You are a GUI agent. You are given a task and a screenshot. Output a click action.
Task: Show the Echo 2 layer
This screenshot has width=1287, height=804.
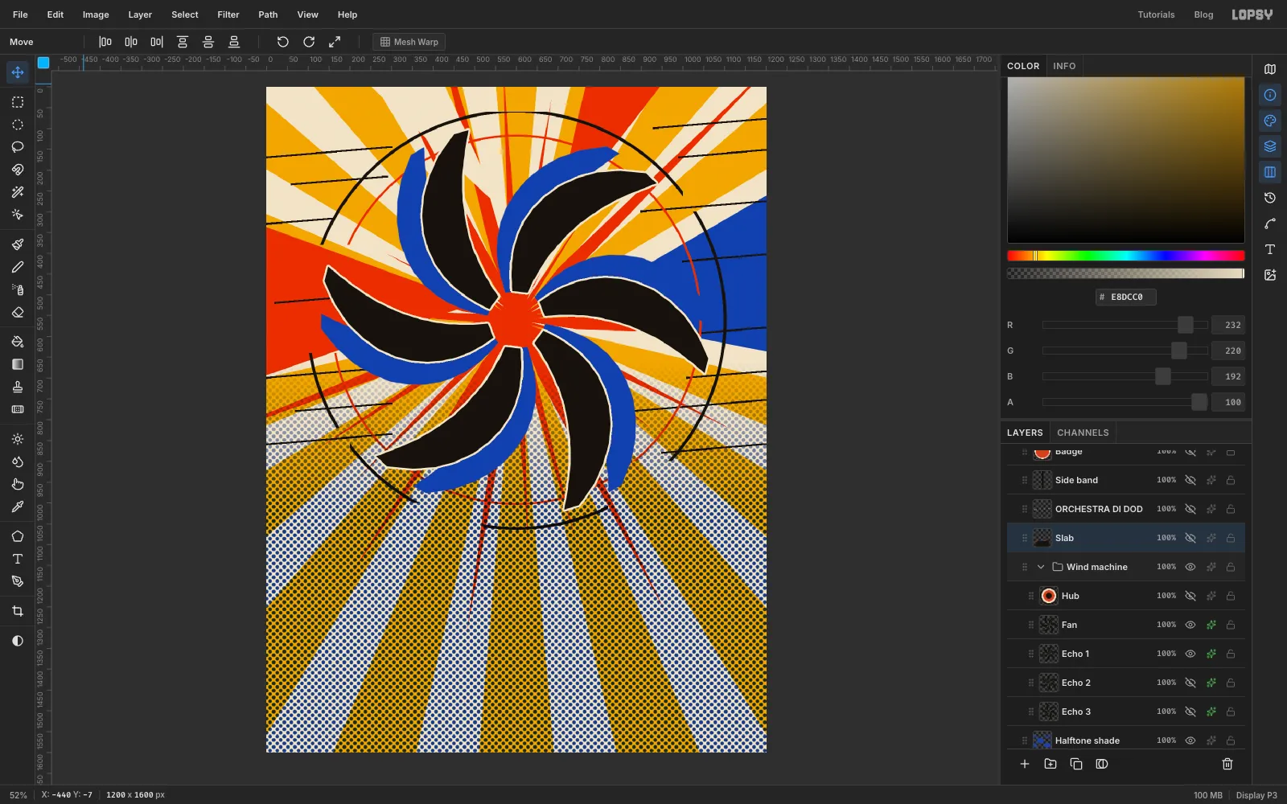1190,683
